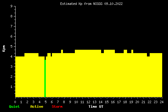Click the green Quiet legend label
Viewport: 168px width, 112px height.
click(14, 107)
